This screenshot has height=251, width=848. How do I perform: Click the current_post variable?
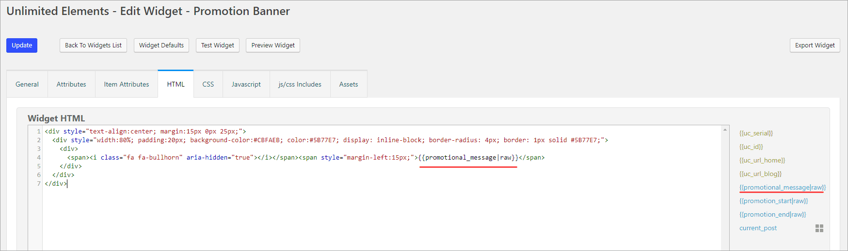coord(758,228)
